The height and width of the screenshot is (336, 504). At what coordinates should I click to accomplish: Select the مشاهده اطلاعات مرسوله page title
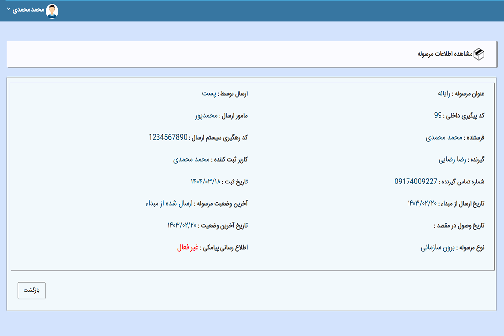pos(445,54)
